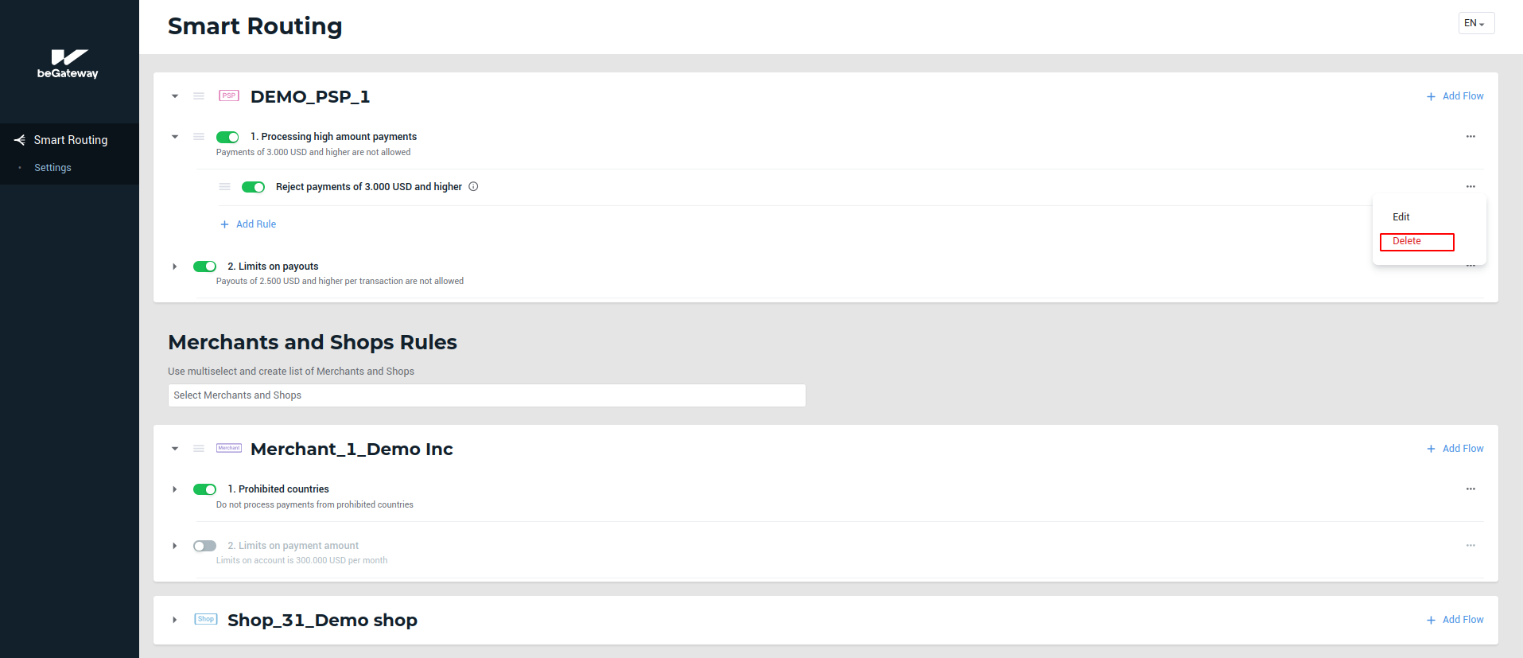
Task: Collapse the DEMO_PSP_1 section
Action: coord(175,96)
